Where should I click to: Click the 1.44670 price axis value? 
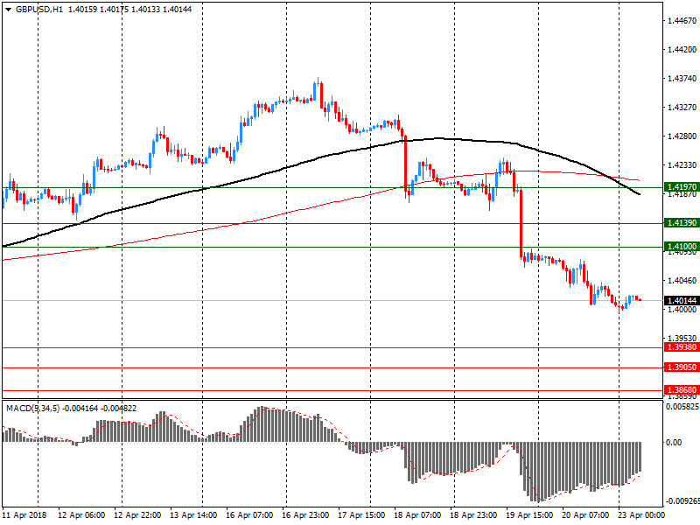click(682, 20)
